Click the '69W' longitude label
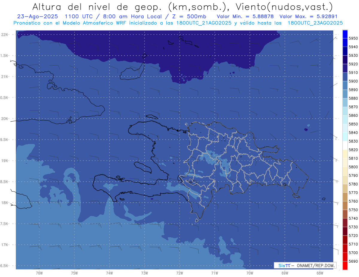The height and width of the screenshot is (277, 359). pyautogui.click(x=285, y=273)
